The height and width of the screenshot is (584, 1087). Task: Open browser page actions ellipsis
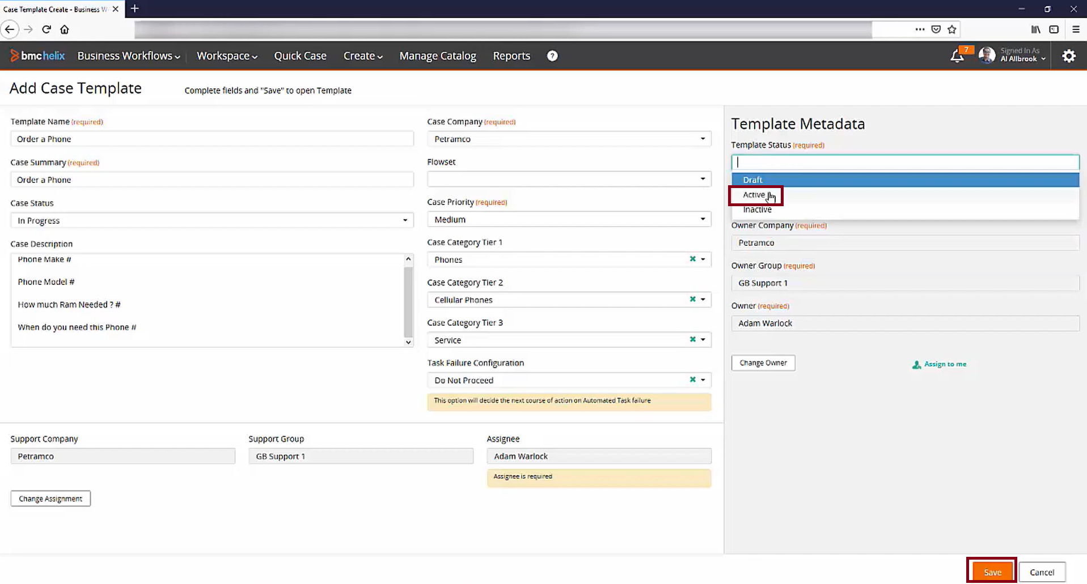(x=920, y=29)
